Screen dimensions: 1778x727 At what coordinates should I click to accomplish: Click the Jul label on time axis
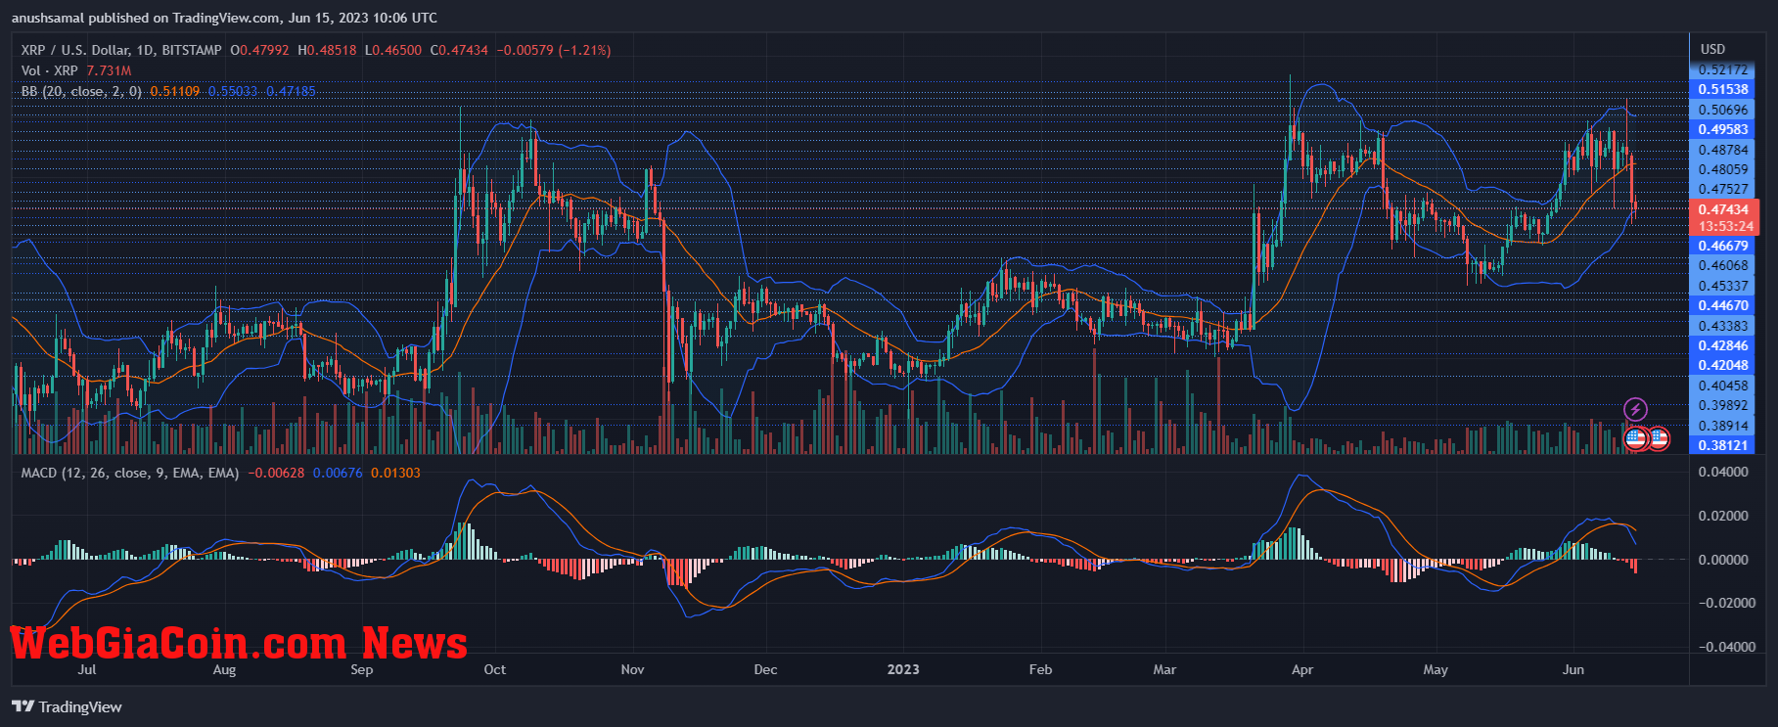click(87, 669)
